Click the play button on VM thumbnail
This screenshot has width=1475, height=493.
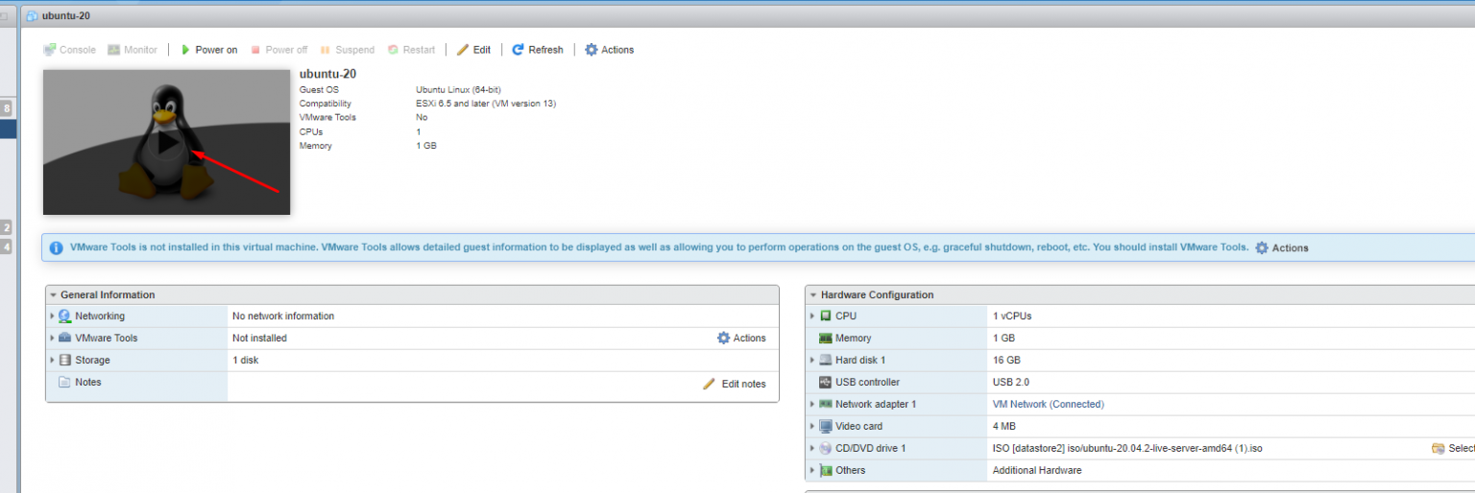pyautogui.click(x=167, y=142)
